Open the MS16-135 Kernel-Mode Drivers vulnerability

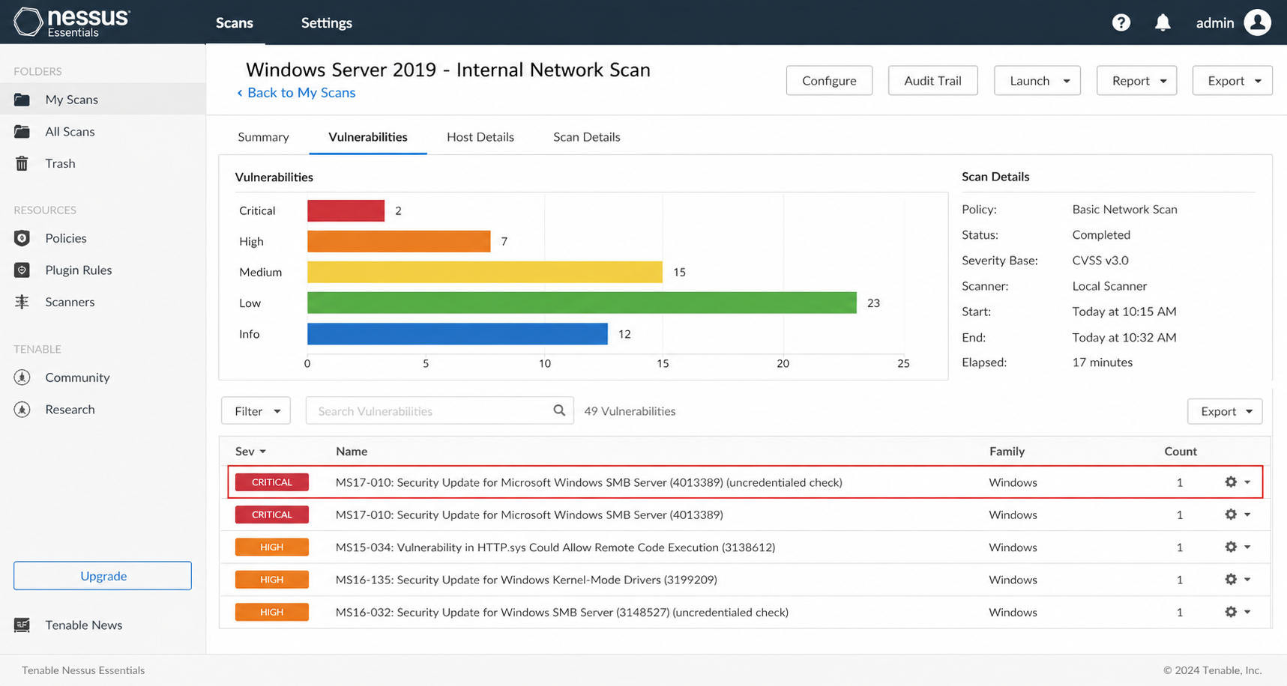pyautogui.click(x=526, y=580)
